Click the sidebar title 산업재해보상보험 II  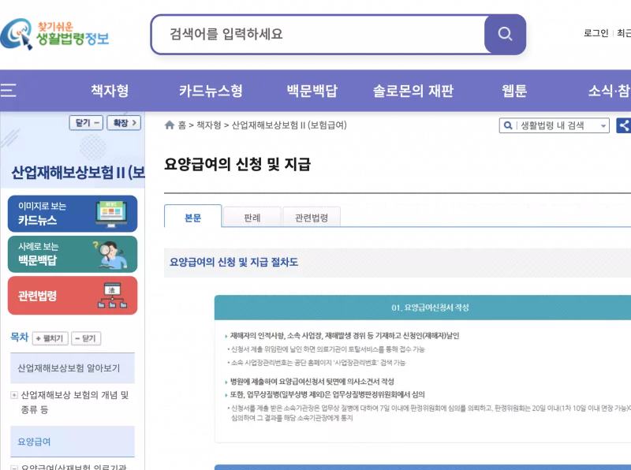click(77, 173)
